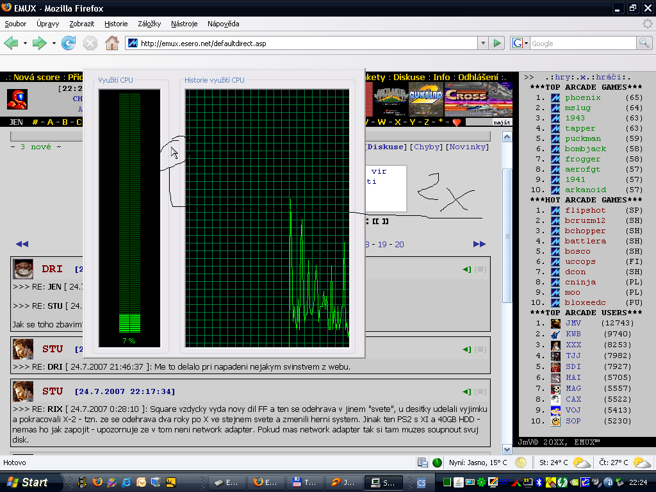The width and height of the screenshot is (656, 492).
Task: Open the Soubor menu
Action: click(x=15, y=24)
